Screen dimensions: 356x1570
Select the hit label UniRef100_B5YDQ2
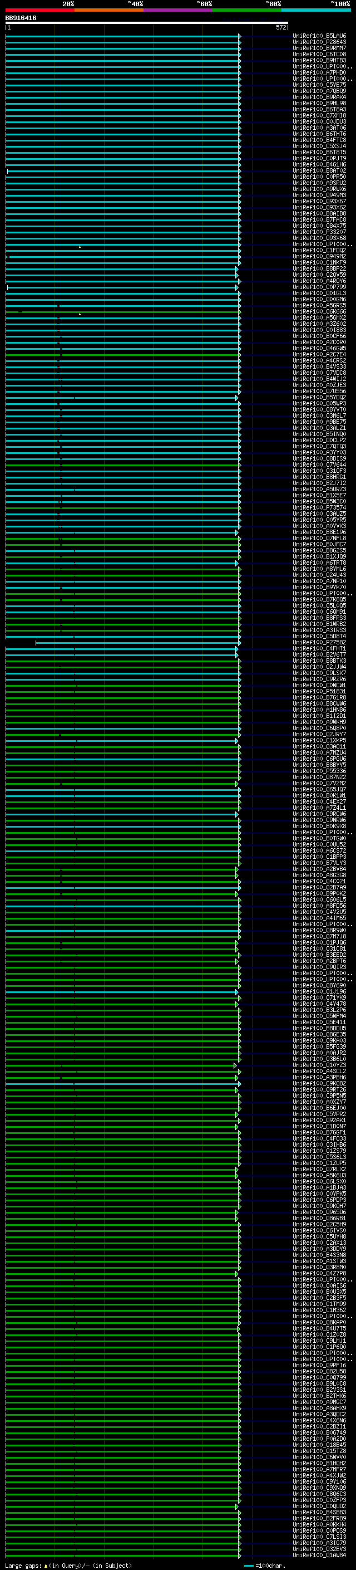(319, 398)
